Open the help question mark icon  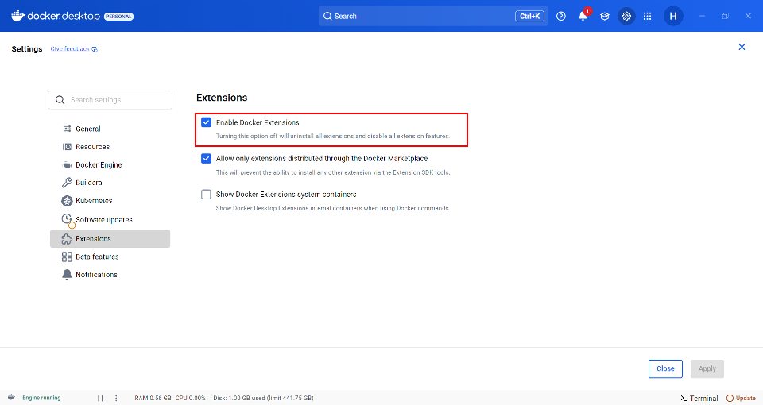click(x=561, y=16)
